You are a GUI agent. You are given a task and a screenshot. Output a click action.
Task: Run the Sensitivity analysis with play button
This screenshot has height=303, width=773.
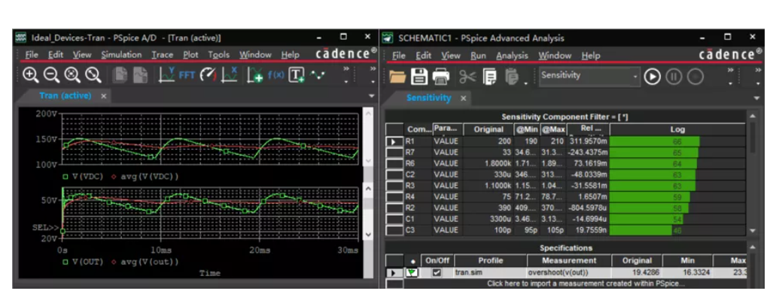[x=653, y=77]
